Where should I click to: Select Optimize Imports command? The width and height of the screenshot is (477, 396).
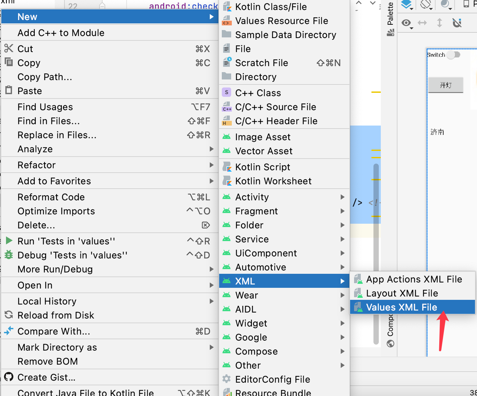click(110, 211)
